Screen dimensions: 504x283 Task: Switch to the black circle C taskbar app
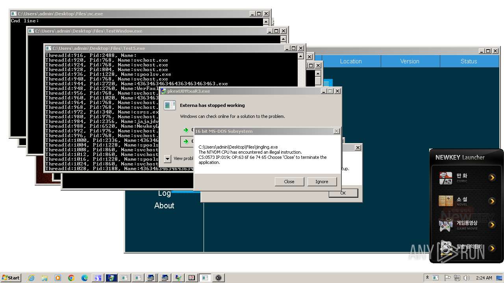pyautogui.click(x=219, y=278)
